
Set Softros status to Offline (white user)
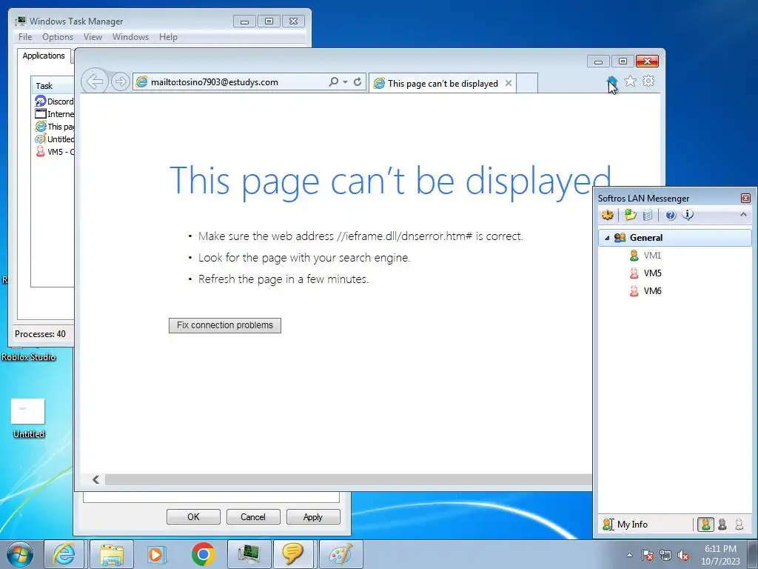(x=739, y=524)
